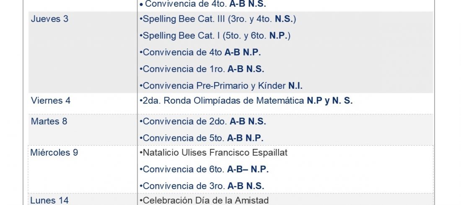
Task: Click 'Convivencia de 5to. A-B N.P.' line
Action: point(202,138)
